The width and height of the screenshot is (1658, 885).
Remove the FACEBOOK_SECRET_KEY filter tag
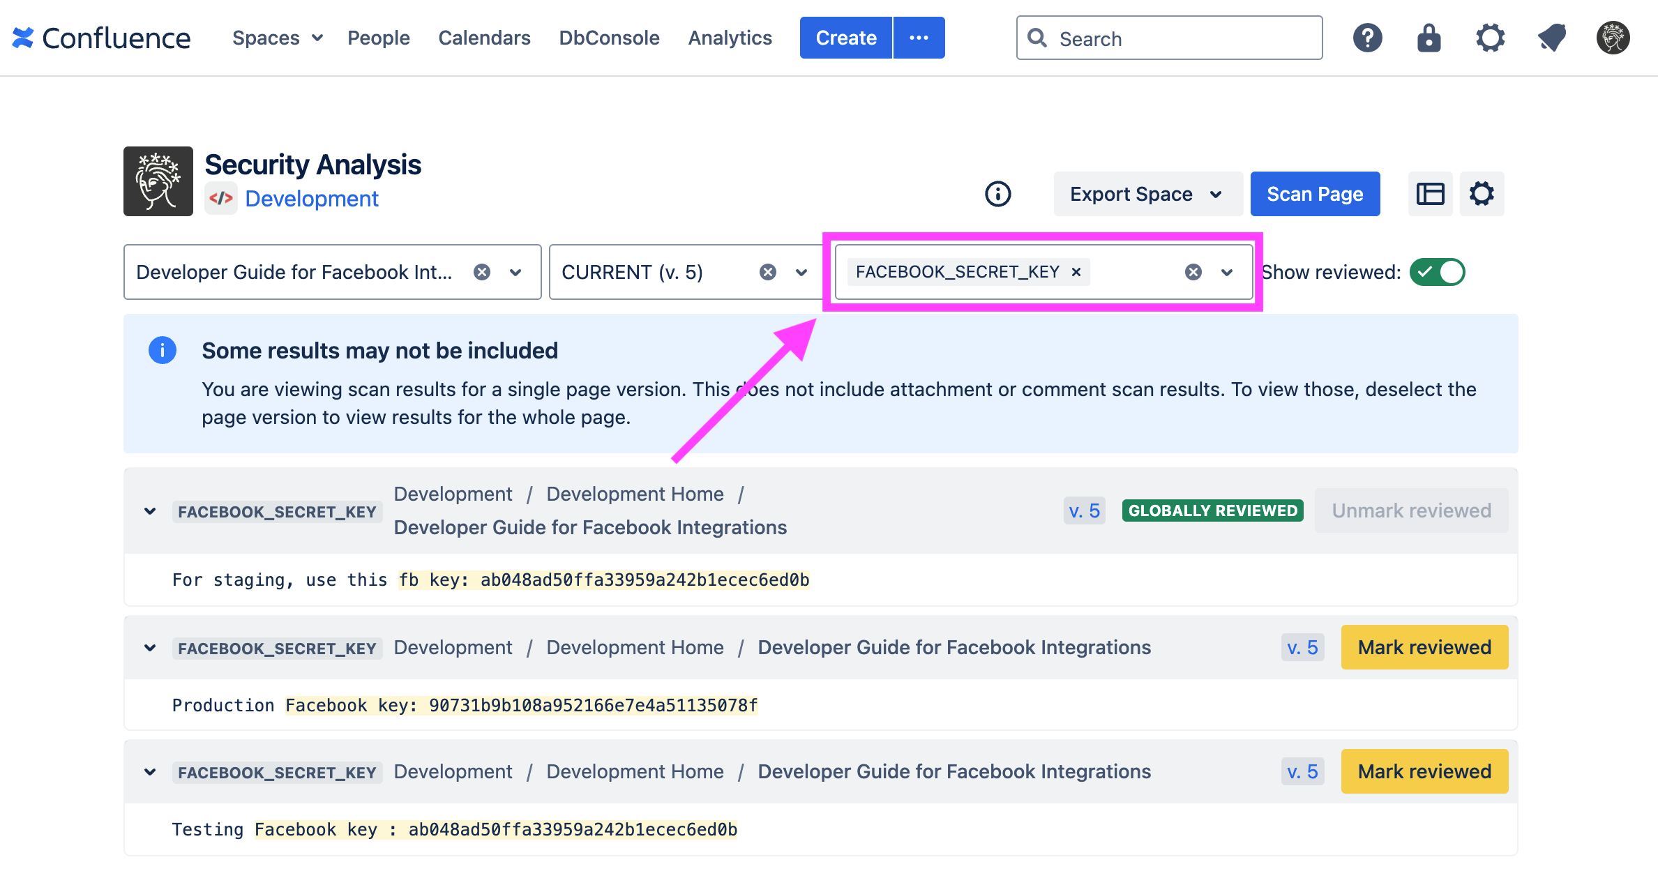pos(1076,272)
